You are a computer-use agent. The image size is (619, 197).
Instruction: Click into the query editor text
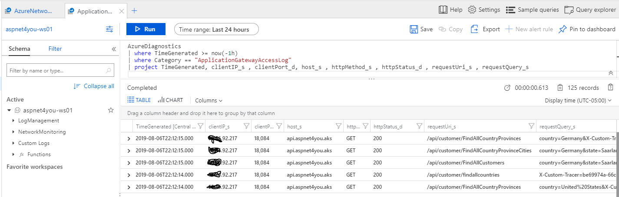328,56
